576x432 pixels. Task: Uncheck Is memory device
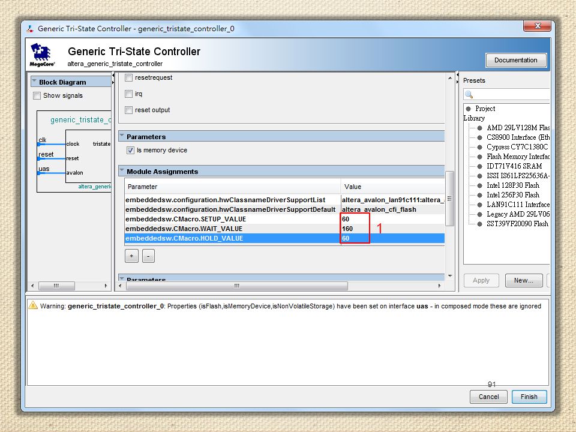[130, 150]
